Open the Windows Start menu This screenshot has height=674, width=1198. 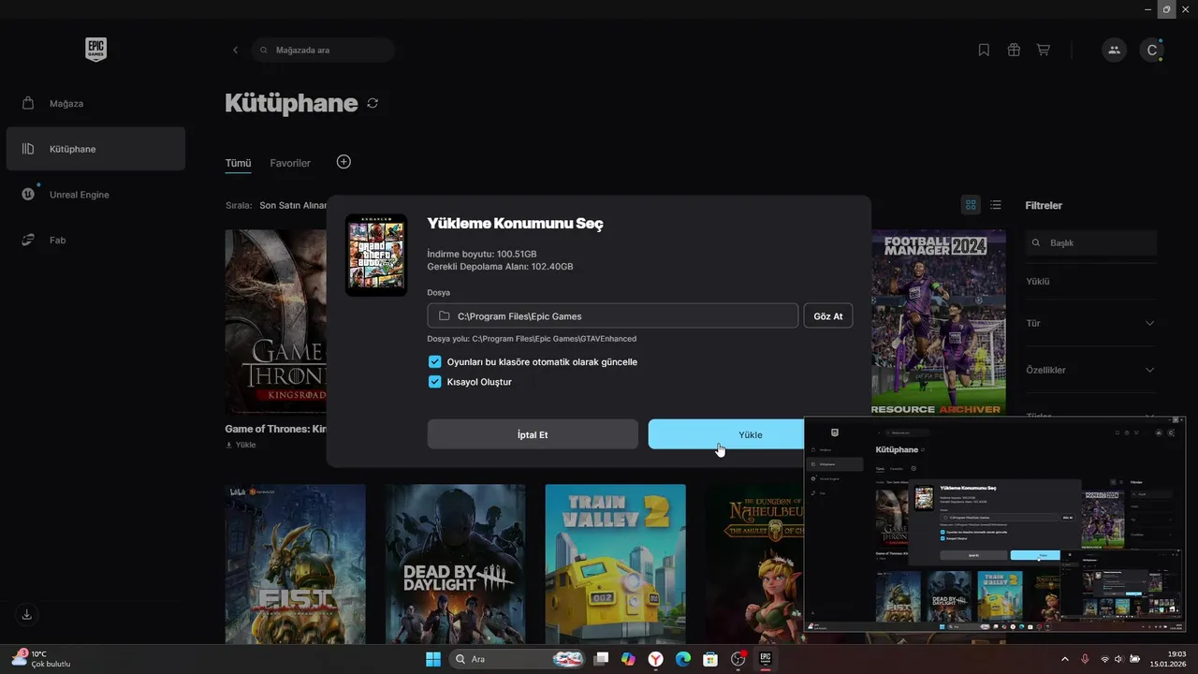point(433,659)
